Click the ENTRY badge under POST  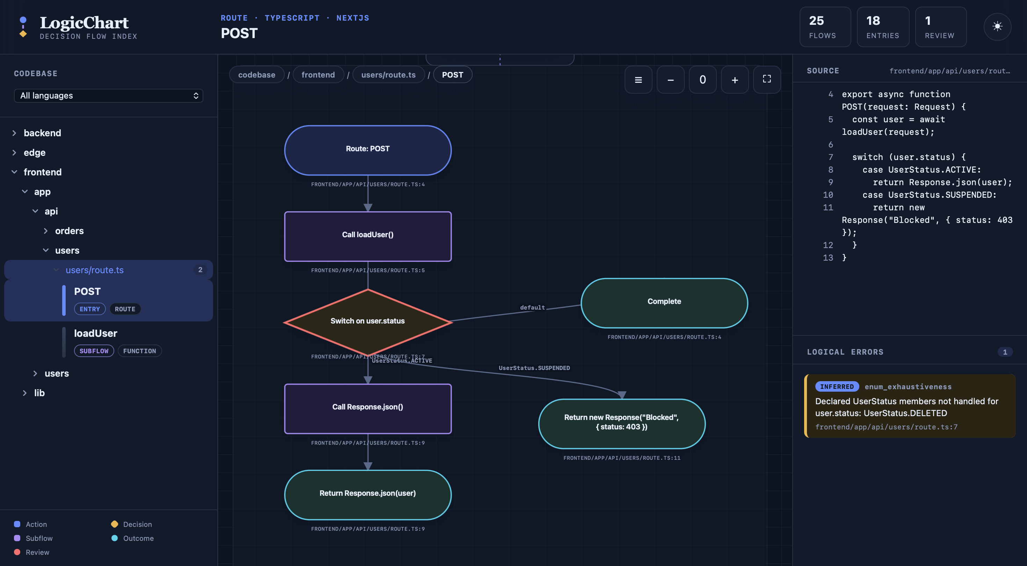click(90, 309)
